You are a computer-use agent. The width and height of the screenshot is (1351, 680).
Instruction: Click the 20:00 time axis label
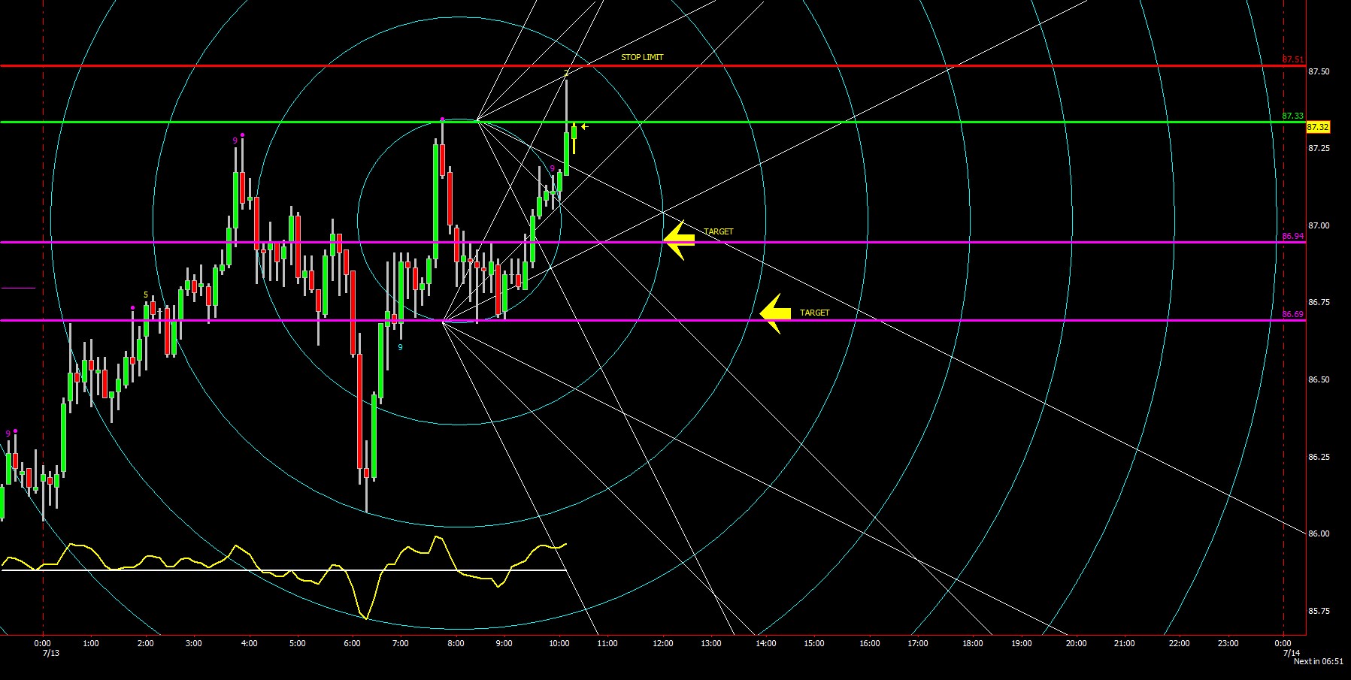click(1077, 643)
